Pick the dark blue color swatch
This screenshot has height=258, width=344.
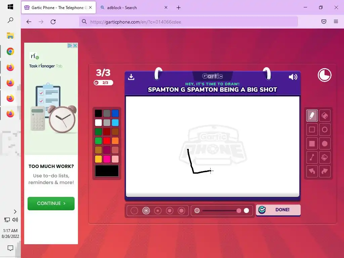click(115, 113)
